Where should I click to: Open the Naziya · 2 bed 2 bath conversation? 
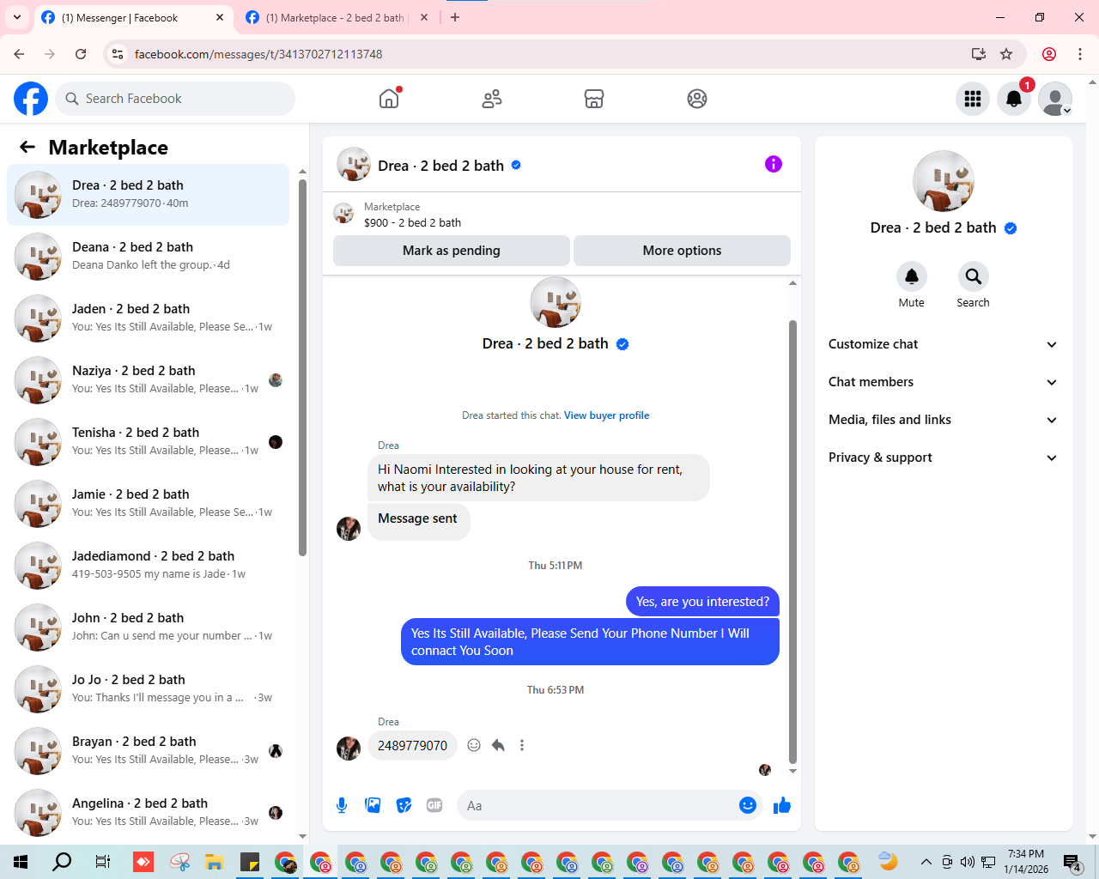pos(148,380)
